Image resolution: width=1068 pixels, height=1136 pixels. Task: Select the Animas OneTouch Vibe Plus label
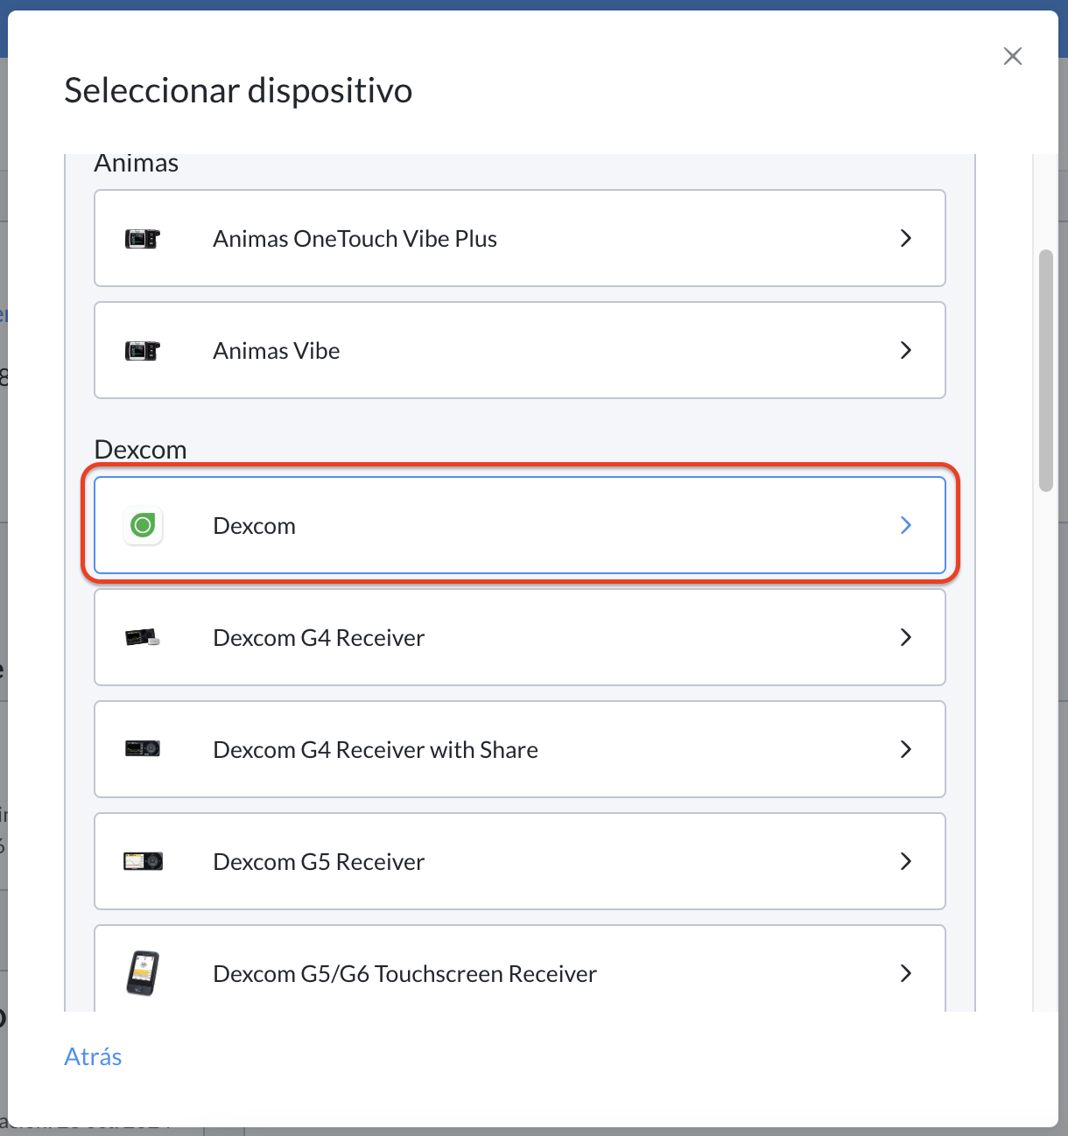[x=355, y=239]
